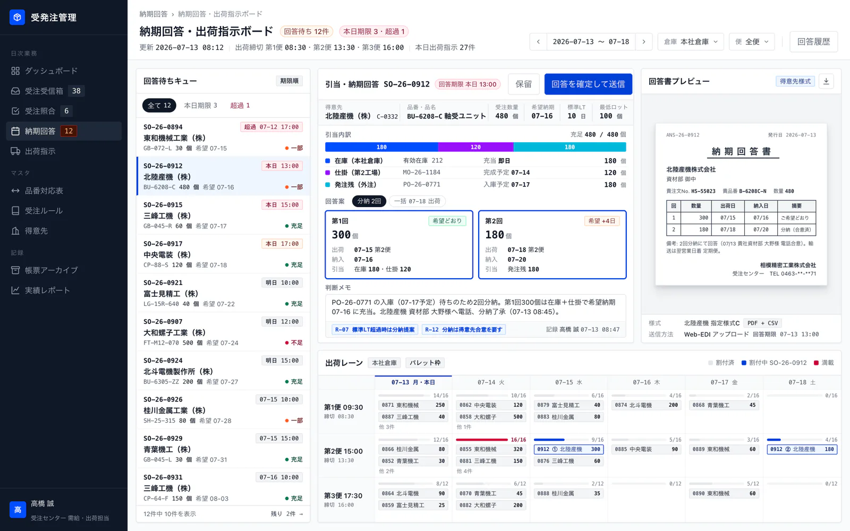This screenshot has width=850, height=531.
Task: Click the 受注照合 checkmark icon
Action: 15,111
